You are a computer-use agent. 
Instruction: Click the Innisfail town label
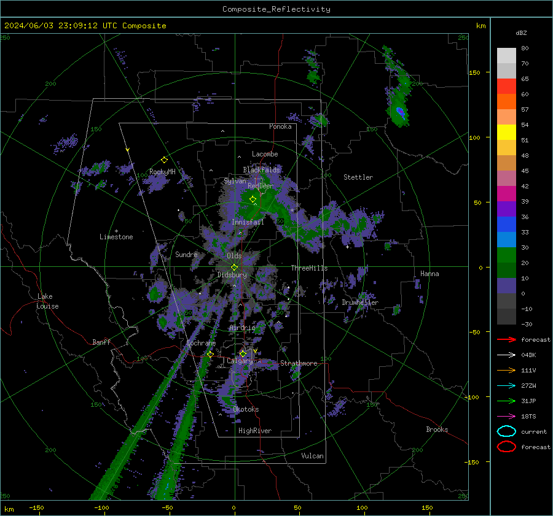[x=248, y=222]
